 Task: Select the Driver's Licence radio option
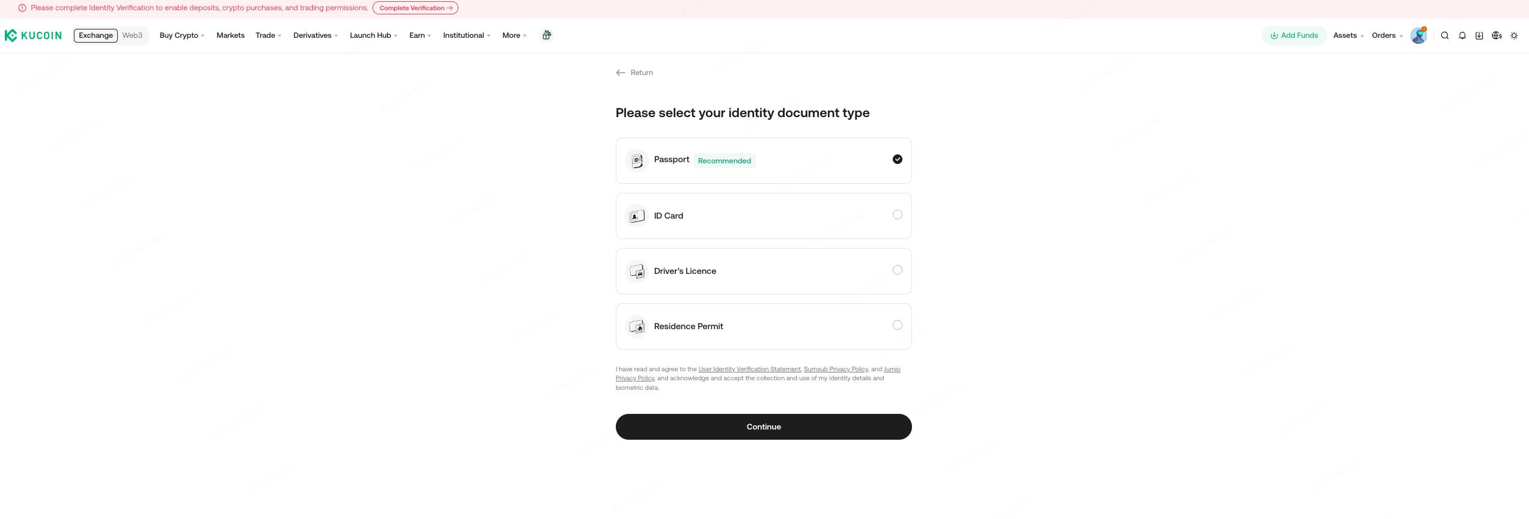(898, 270)
